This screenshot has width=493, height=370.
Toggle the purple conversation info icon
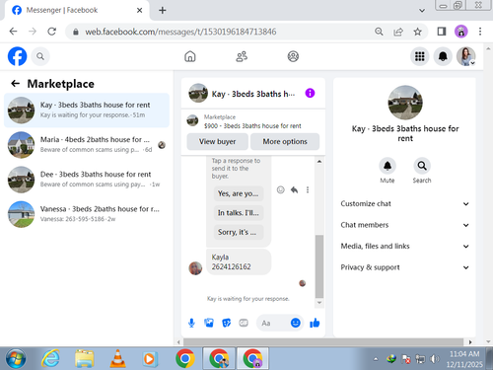tap(310, 94)
